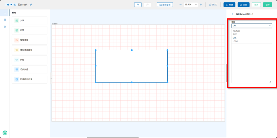Screen dimensions: 277x138
Task: Open the grid components sidebar icon
Action: pos(5,20)
